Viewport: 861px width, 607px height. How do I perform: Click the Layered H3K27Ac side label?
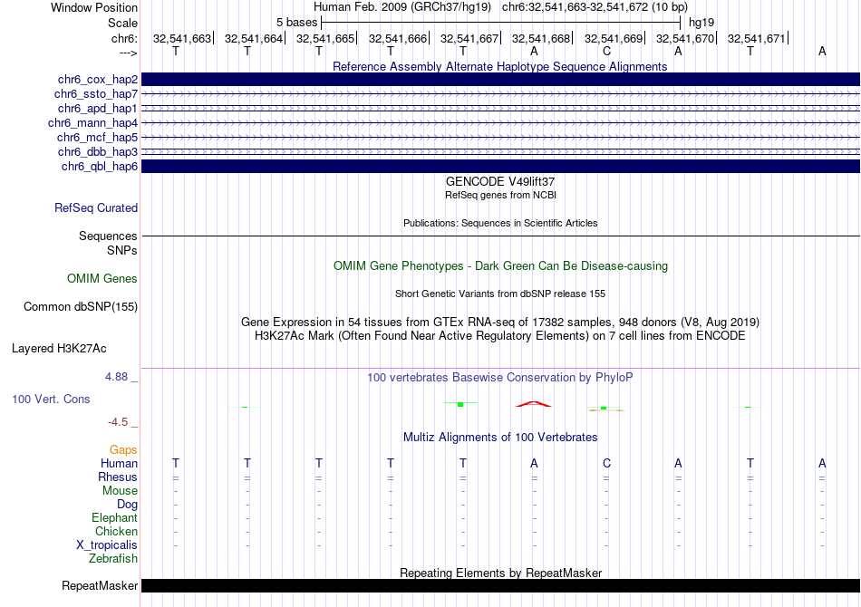click(59, 349)
